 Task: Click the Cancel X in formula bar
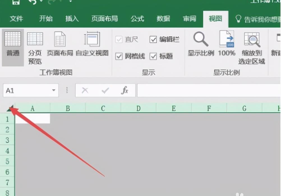coord(85,90)
